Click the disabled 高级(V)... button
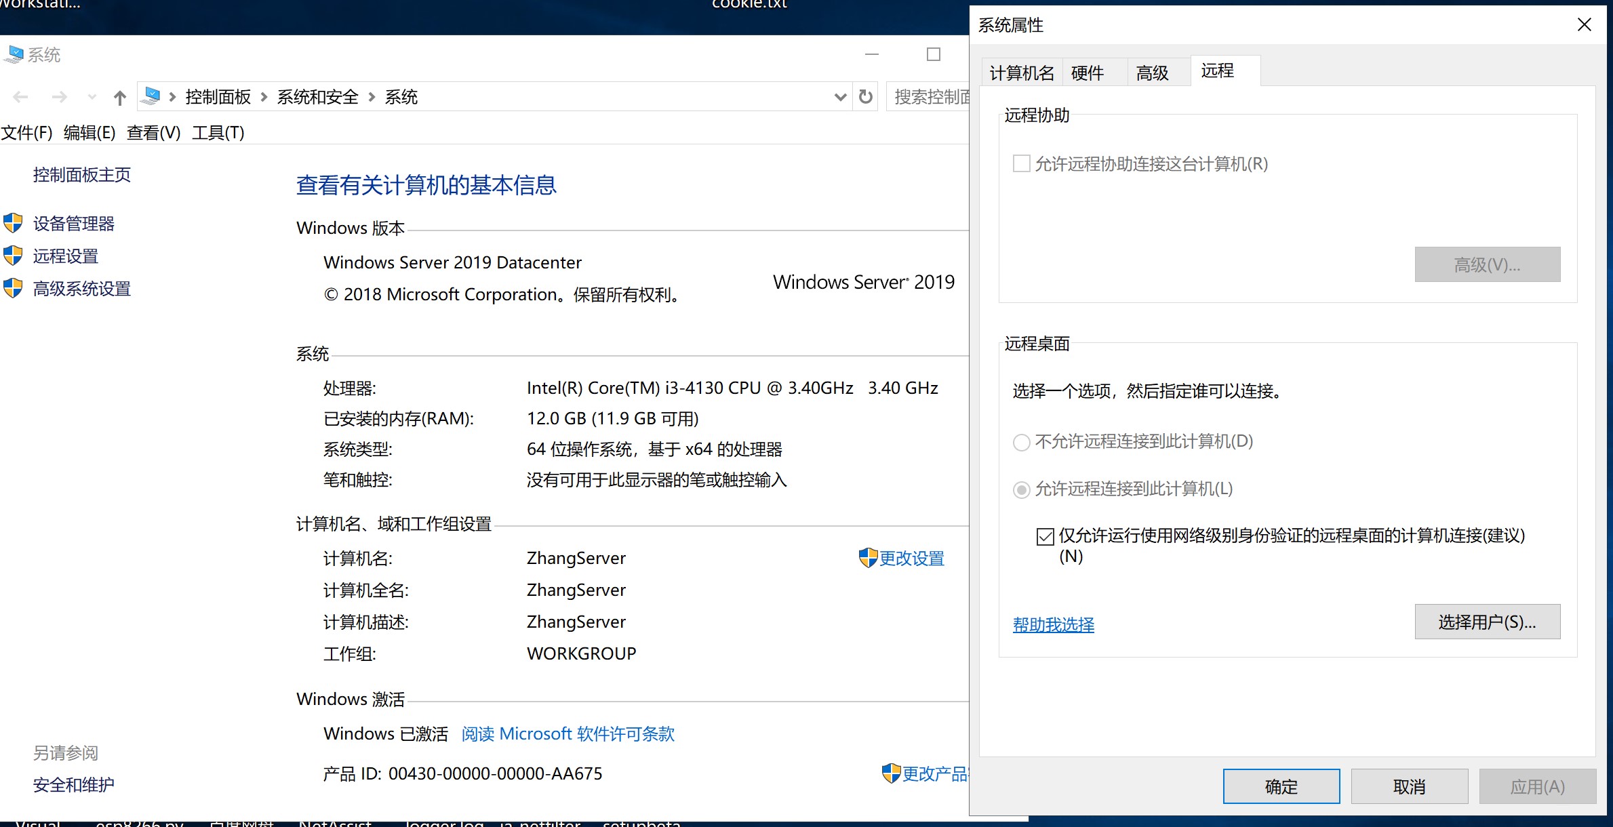The image size is (1613, 827). pyautogui.click(x=1487, y=264)
